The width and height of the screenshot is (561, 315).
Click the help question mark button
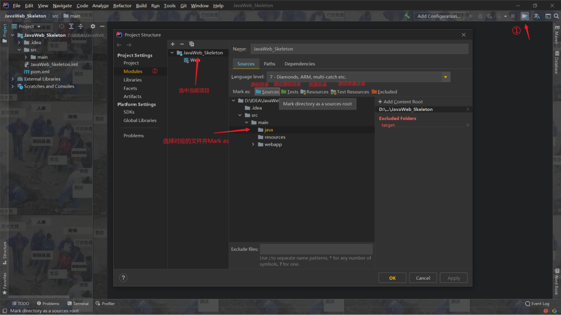(x=123, y=278)
